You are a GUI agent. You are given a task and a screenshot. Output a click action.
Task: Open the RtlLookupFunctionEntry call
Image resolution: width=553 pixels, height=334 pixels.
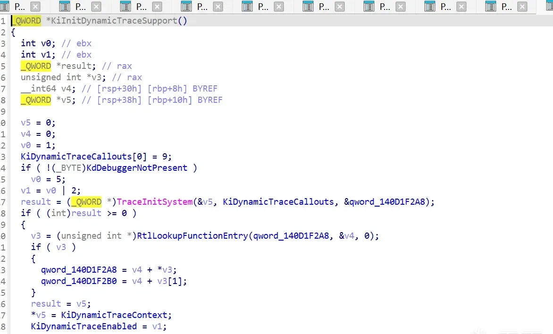tap(193, 235)
